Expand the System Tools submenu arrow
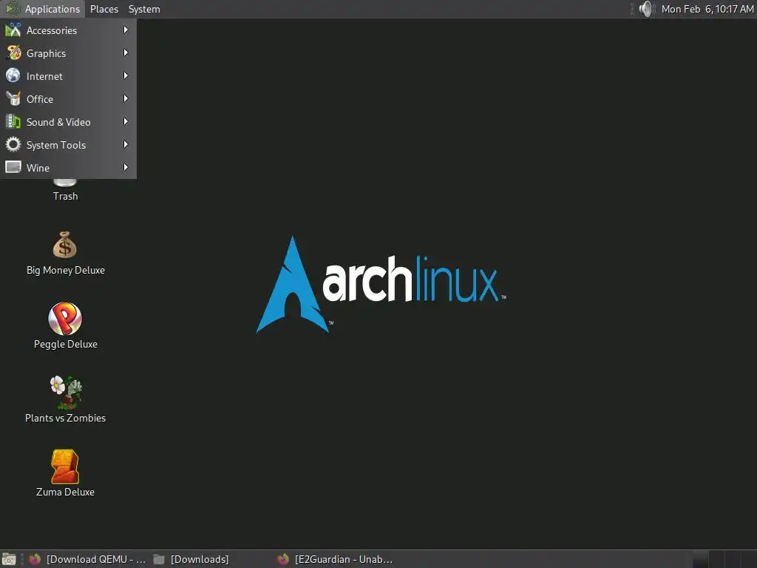757x568 pixels. pos(126,144)
